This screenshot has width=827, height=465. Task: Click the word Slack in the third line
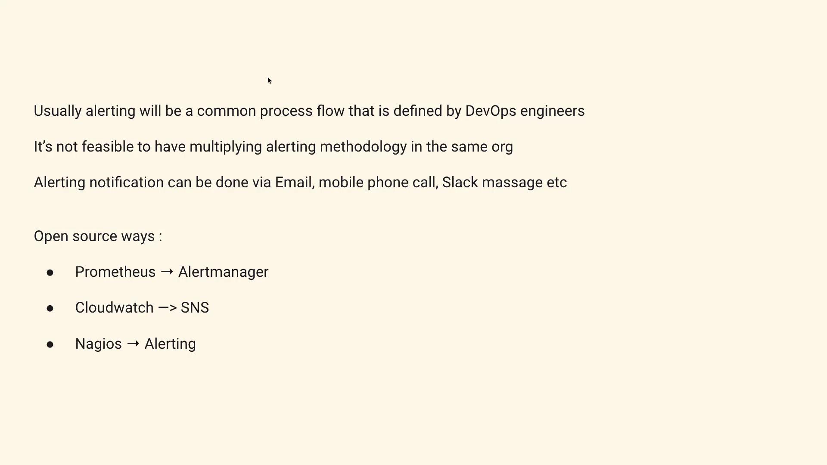pos(460,183)
